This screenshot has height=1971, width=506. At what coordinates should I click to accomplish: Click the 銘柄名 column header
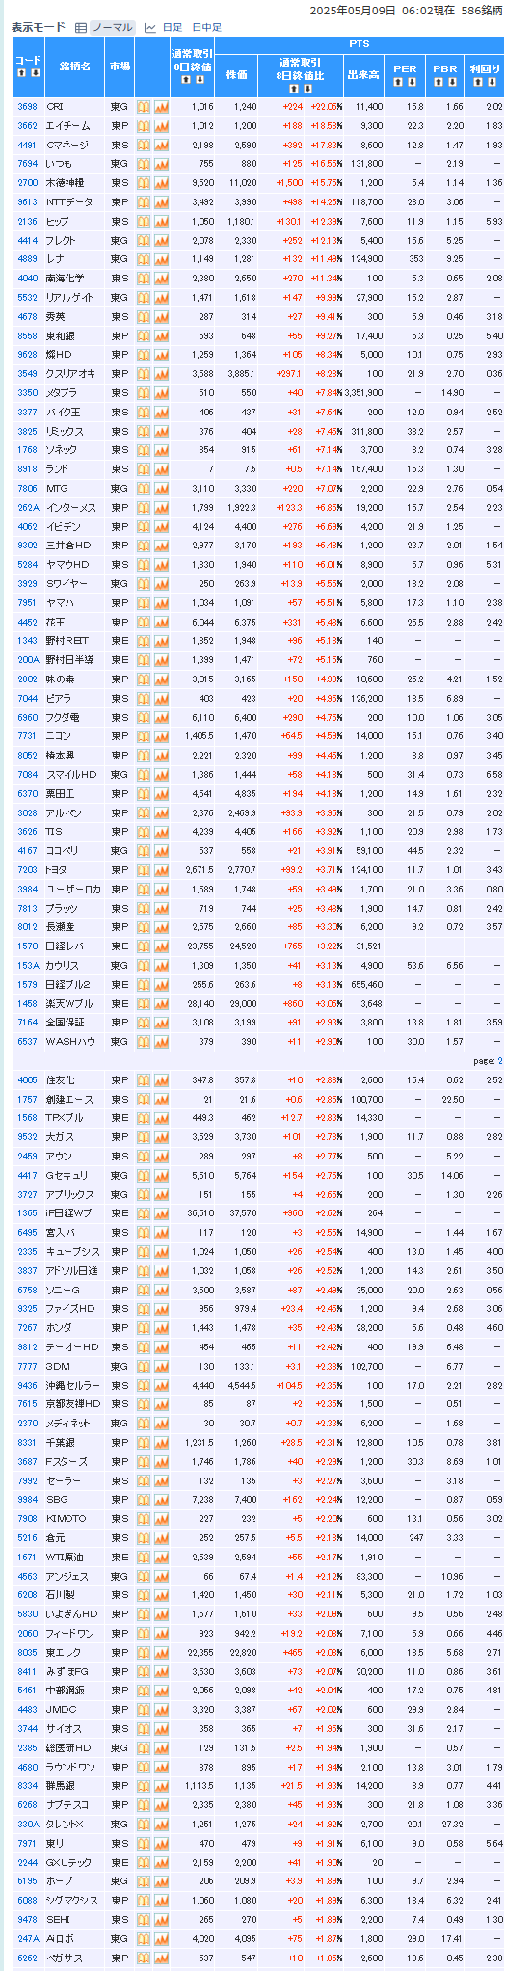[74, 67]
